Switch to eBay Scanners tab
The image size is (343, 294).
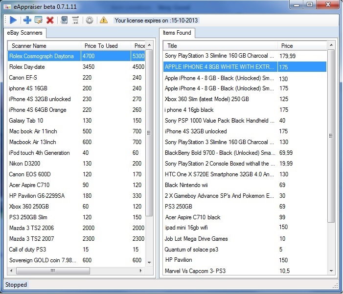tap(25, 33)
